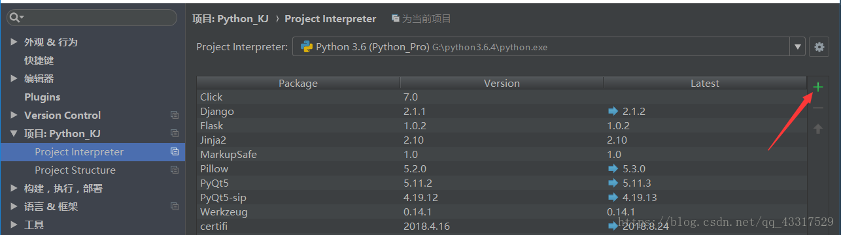This screenshot has width=841, height=235.
Task: Click the copy icon beside Version Control
Action: (x=175, y=115)
